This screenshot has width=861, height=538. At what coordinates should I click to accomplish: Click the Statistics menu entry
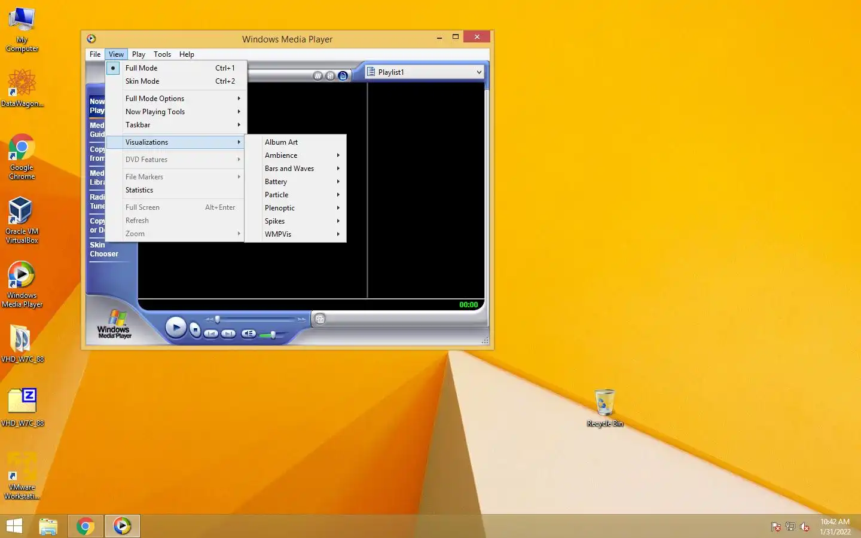[176, 190]
